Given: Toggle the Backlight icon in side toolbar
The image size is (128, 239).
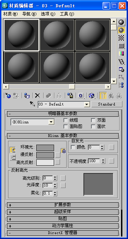Looking at the screenshot, I should [x=121, y=30].
